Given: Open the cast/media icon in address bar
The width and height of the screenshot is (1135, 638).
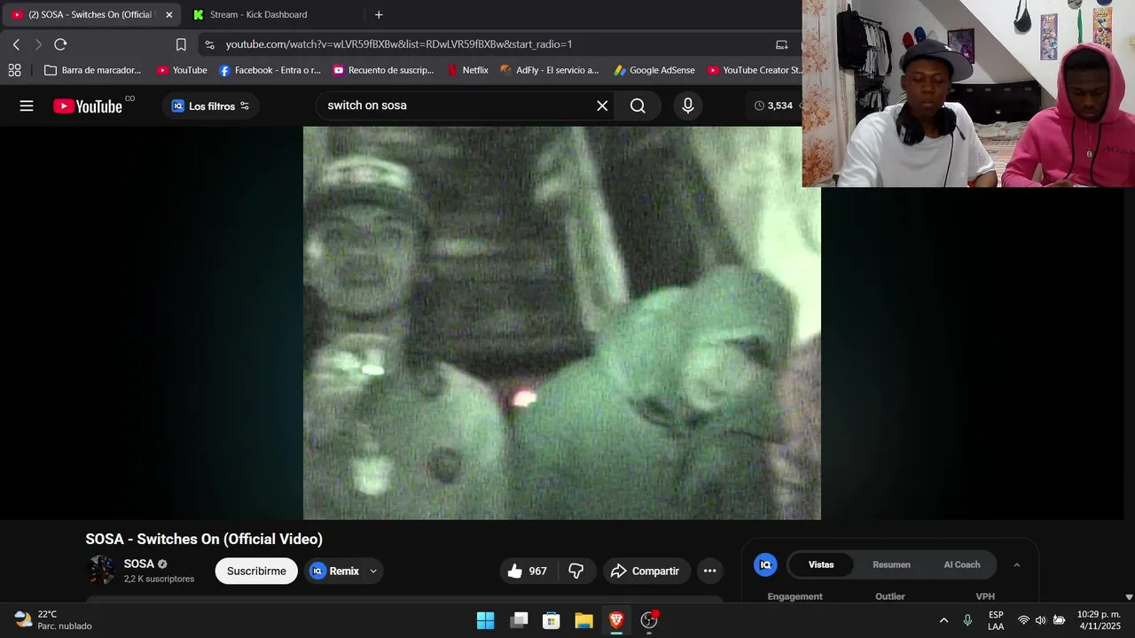Looking at the screenshot, I should click(x=781, y=44).
